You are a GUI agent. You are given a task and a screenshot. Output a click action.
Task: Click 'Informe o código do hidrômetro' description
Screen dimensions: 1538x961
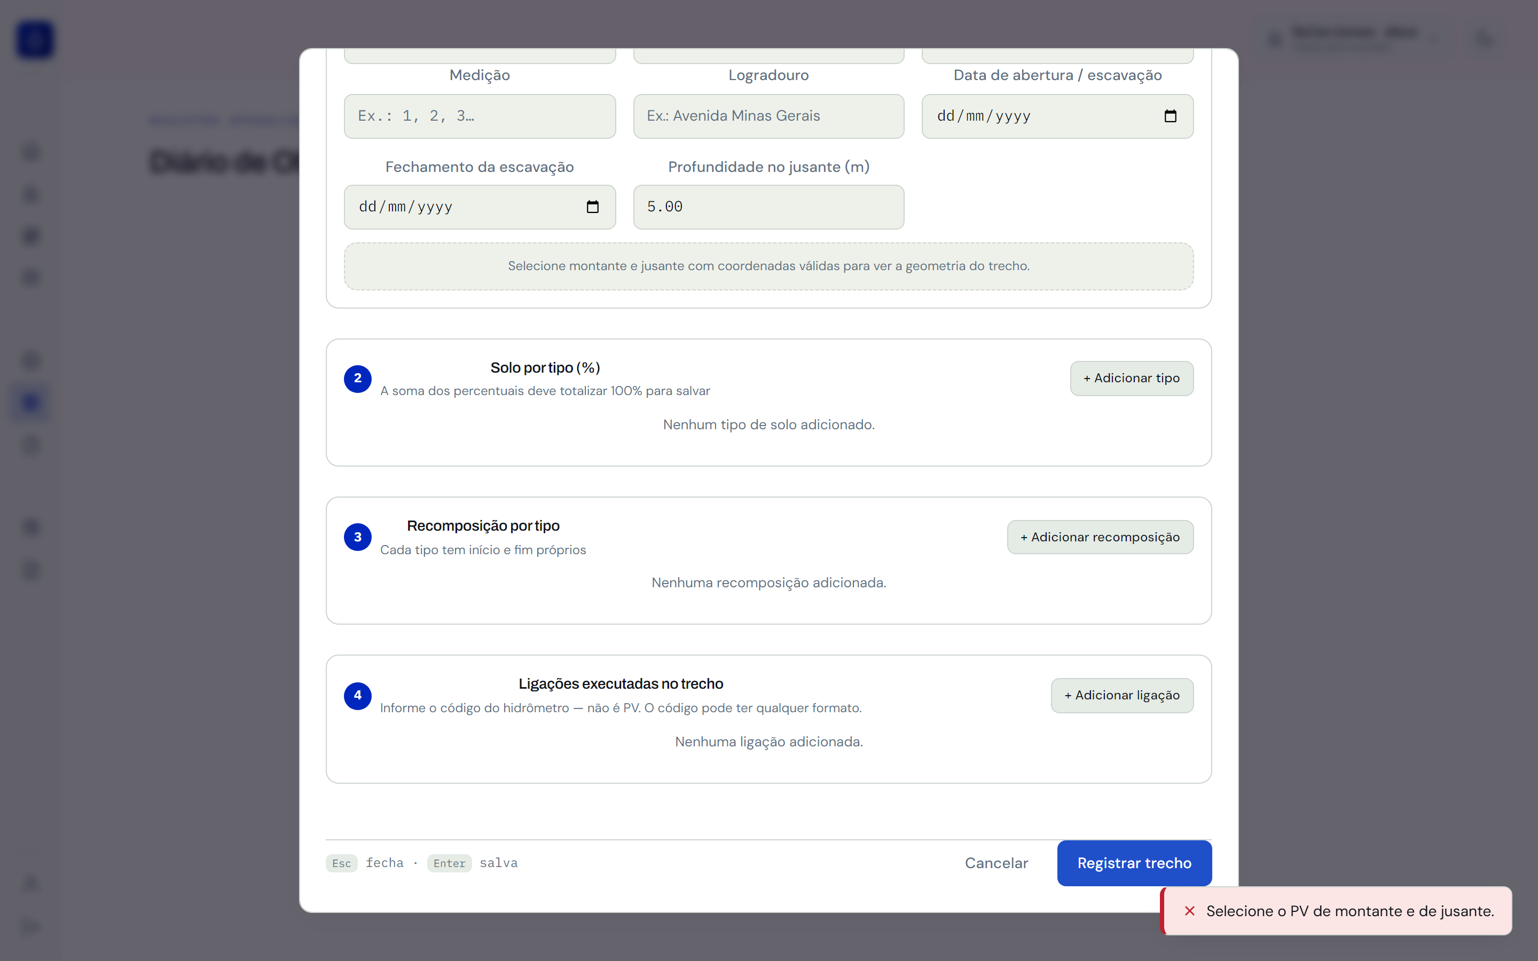(x=621, y=708)
